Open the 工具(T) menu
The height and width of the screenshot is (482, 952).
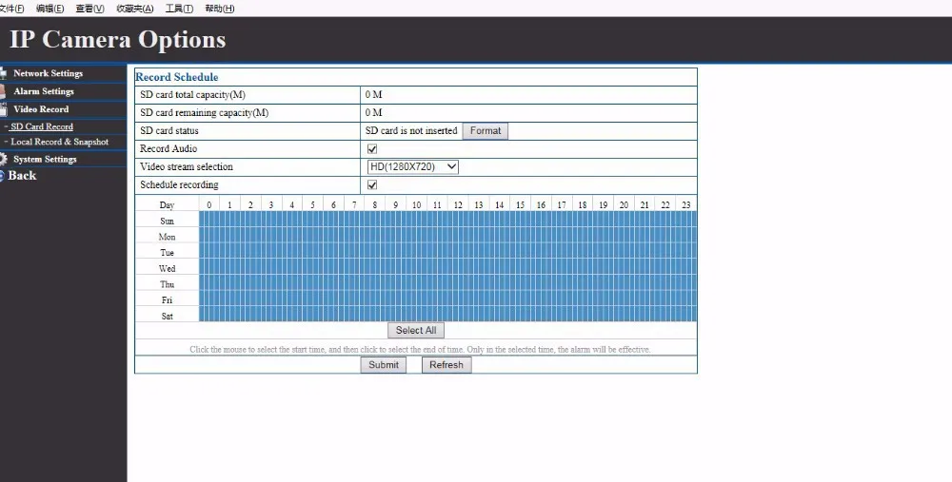click(x=179, y=9)
